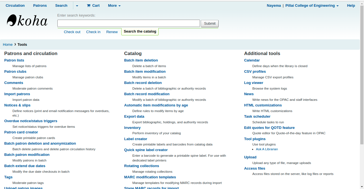Navigate to Home in the breadcrumb
Image resolution: width=364 pixels, height=189 pixels.
8,44
